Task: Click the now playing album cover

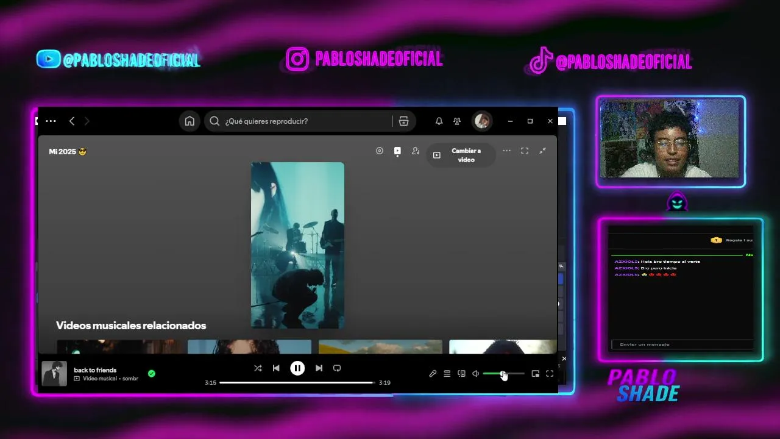Action: click(x=54, y=373)
